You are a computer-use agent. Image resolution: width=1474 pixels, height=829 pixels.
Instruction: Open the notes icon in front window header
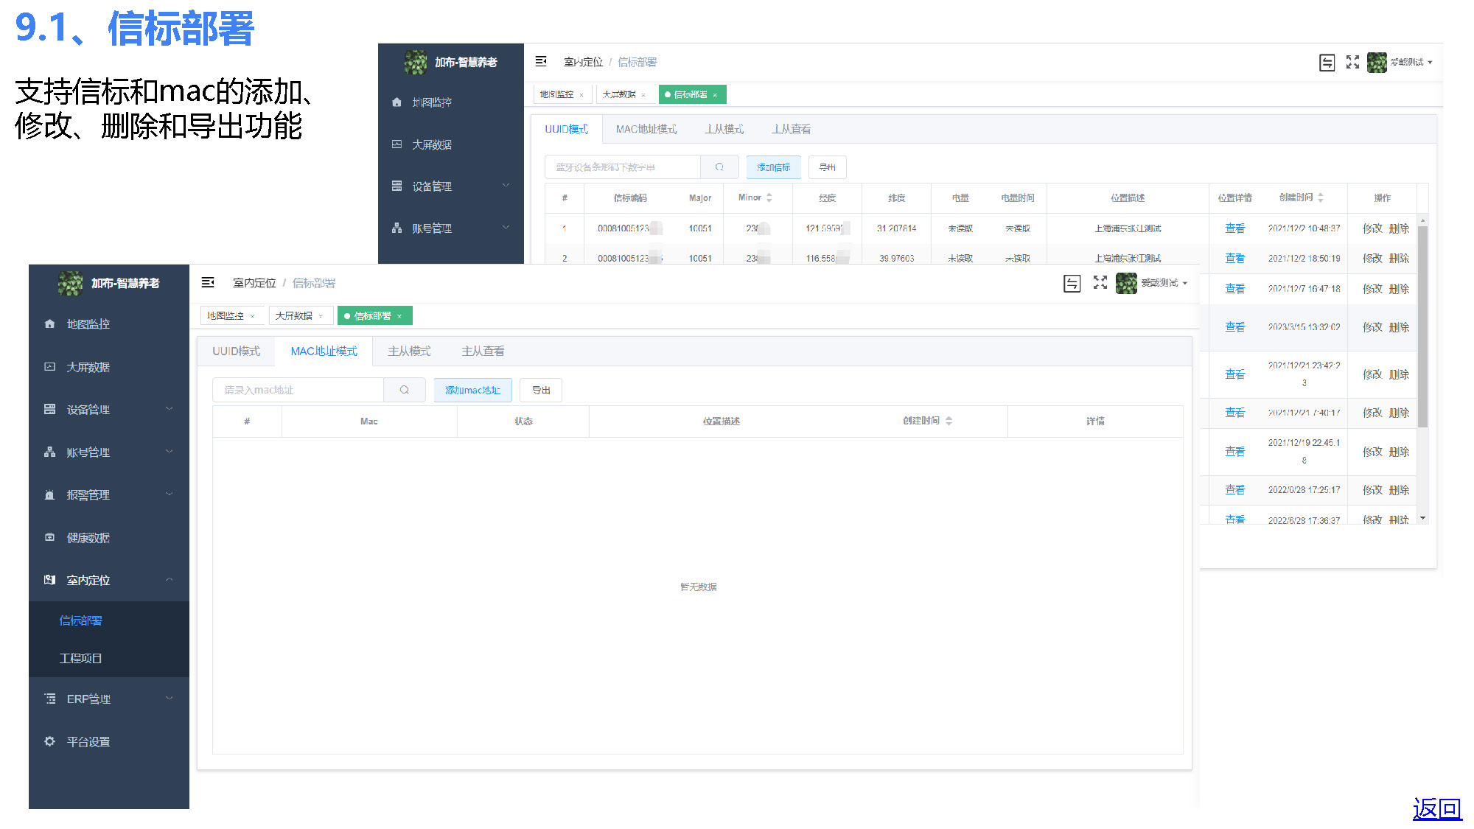coord(1072,283)
